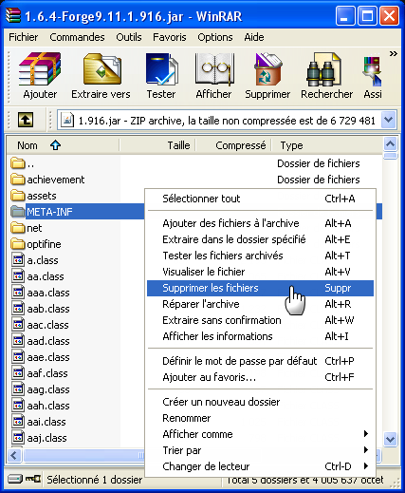Click the up-one-level folder button

point(26,120)
